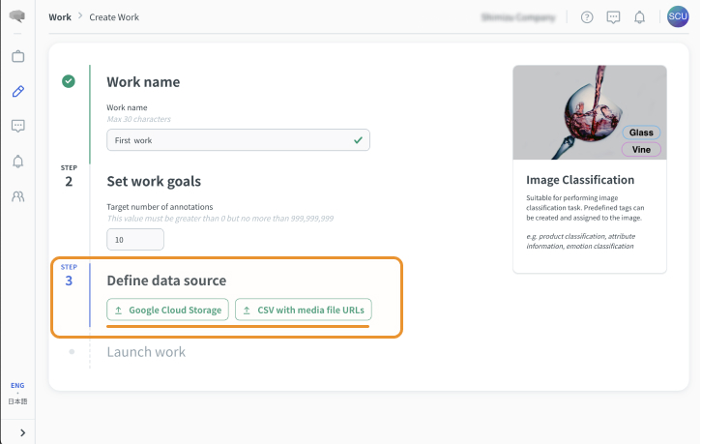Click the blurred company name in header
This screenshot has width=701, height=444.
(518, 17)
